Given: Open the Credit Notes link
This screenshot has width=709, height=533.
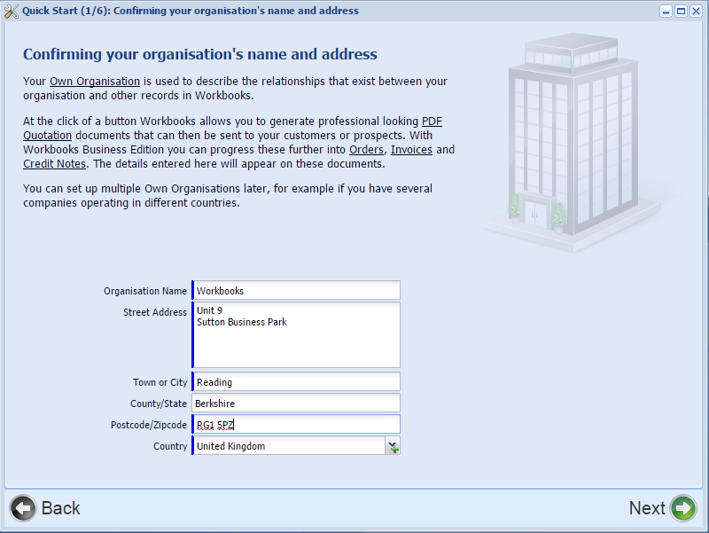Looking at the screenshot, I should [54, 164].
